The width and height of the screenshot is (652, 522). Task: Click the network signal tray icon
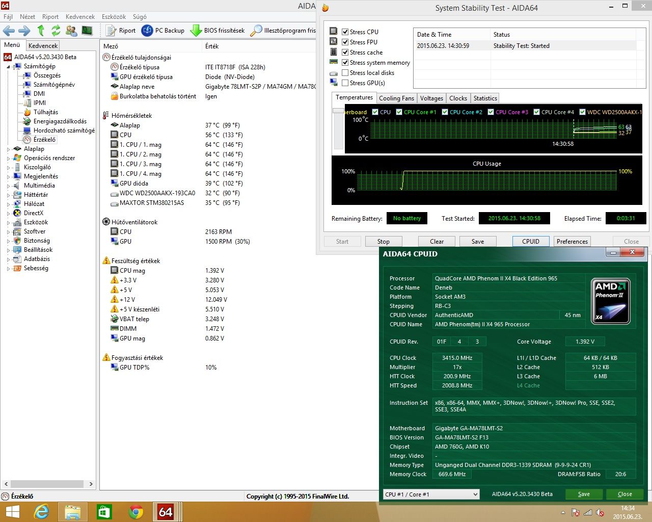pyautogui.click(x=588, y=512)
